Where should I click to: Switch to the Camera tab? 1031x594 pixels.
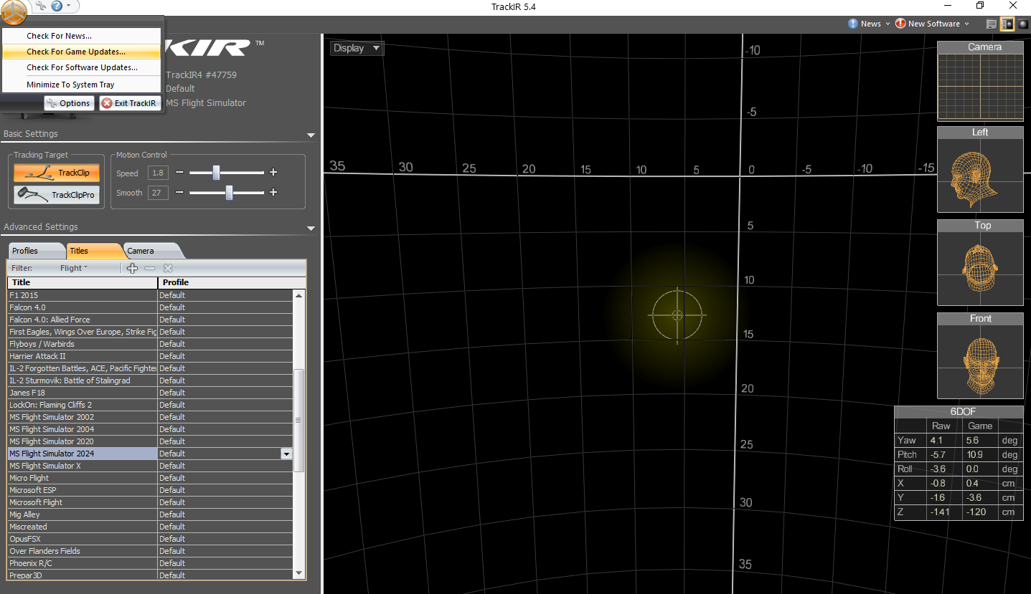[x=151, y=251]
